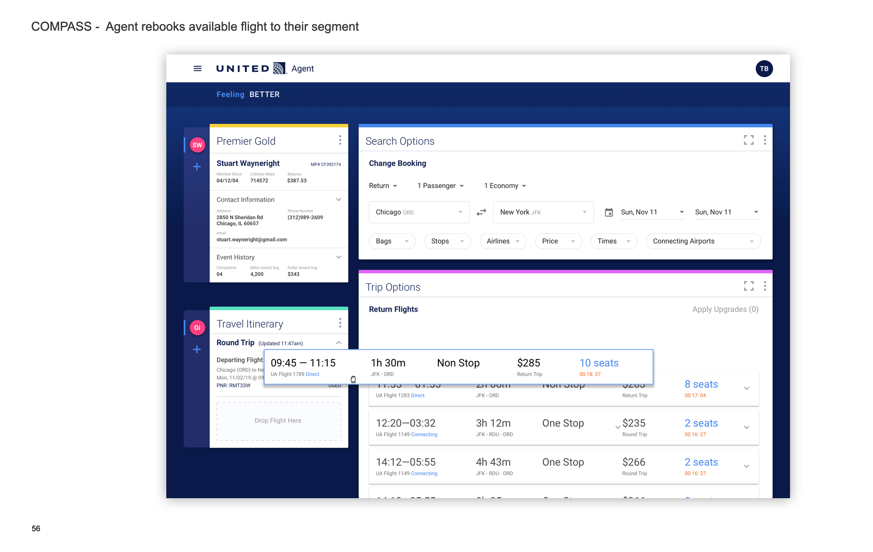Expand Search Options panel to fullscreen

click(x=748, y=140)
